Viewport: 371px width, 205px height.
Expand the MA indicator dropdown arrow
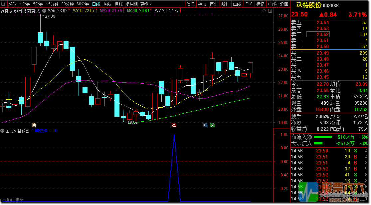coord(44,11)
